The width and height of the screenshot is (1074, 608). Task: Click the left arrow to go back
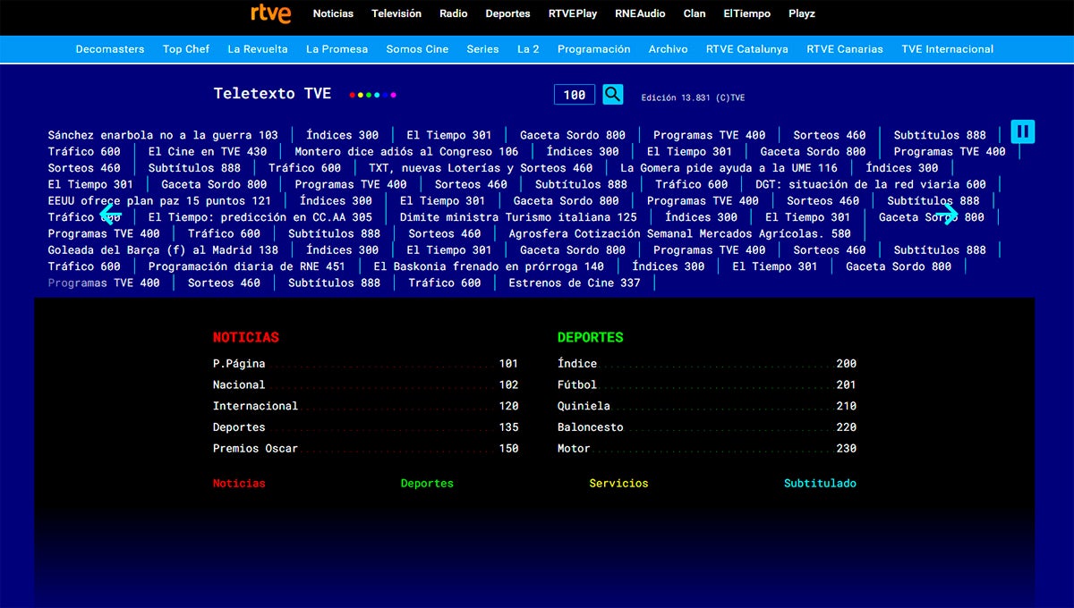click(108, 214)
